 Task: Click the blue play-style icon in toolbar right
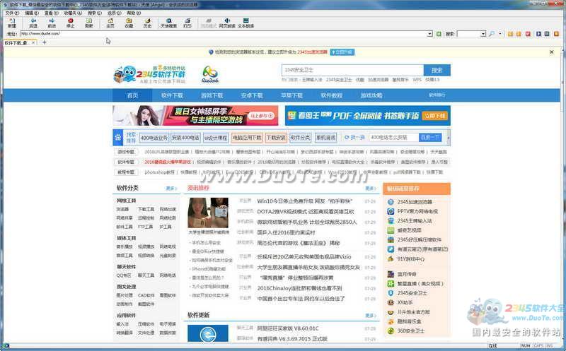[x=538, y=33]
